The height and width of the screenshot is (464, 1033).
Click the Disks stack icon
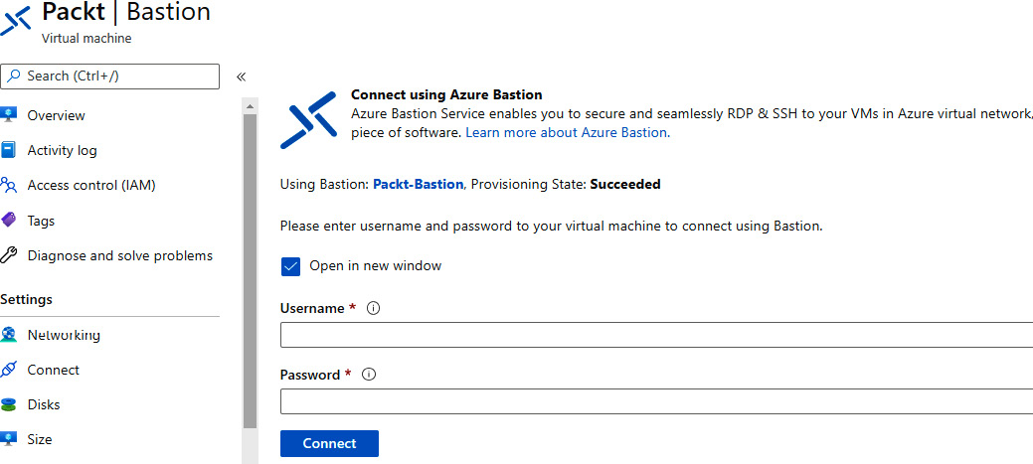9,404
